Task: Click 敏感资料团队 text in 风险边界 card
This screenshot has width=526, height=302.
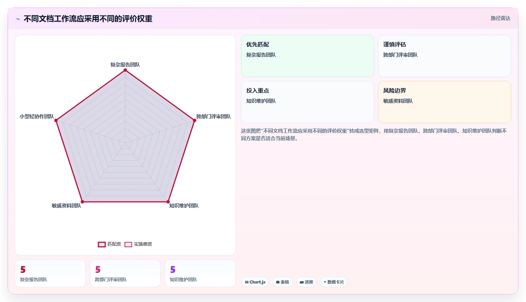Action: (x=398, y=101)
